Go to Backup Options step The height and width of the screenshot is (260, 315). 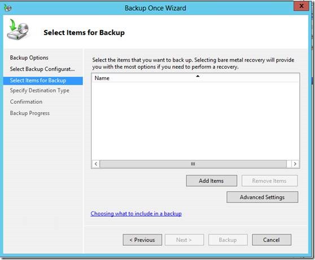(29, 58)
